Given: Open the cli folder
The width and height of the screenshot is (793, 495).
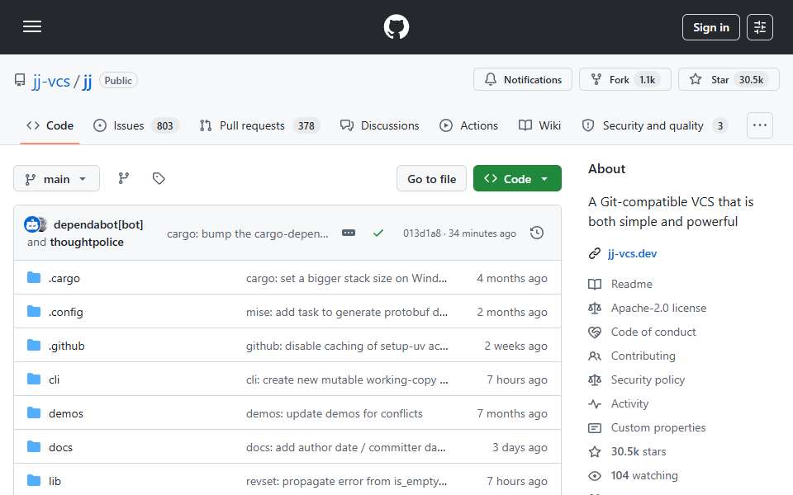Looking at the screenshot, I should pos(55,379).
